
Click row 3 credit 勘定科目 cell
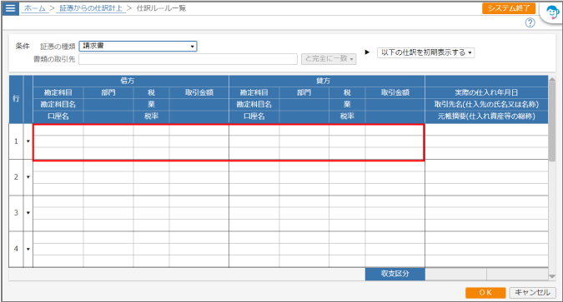[254, 201]
